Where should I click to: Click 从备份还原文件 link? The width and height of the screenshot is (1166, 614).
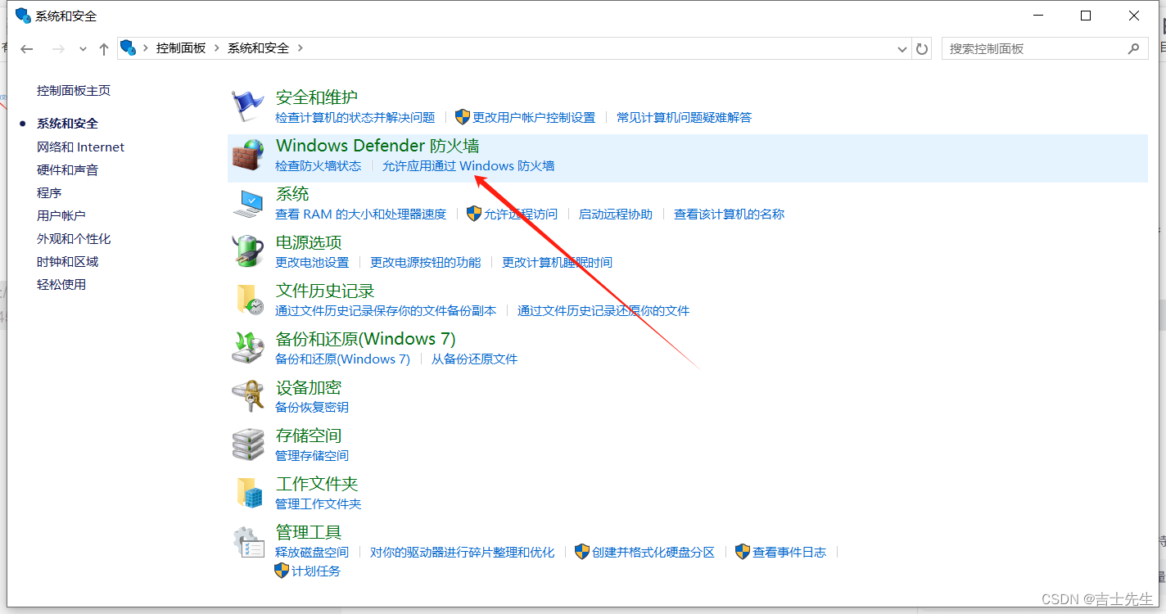[x=475, y=359]
